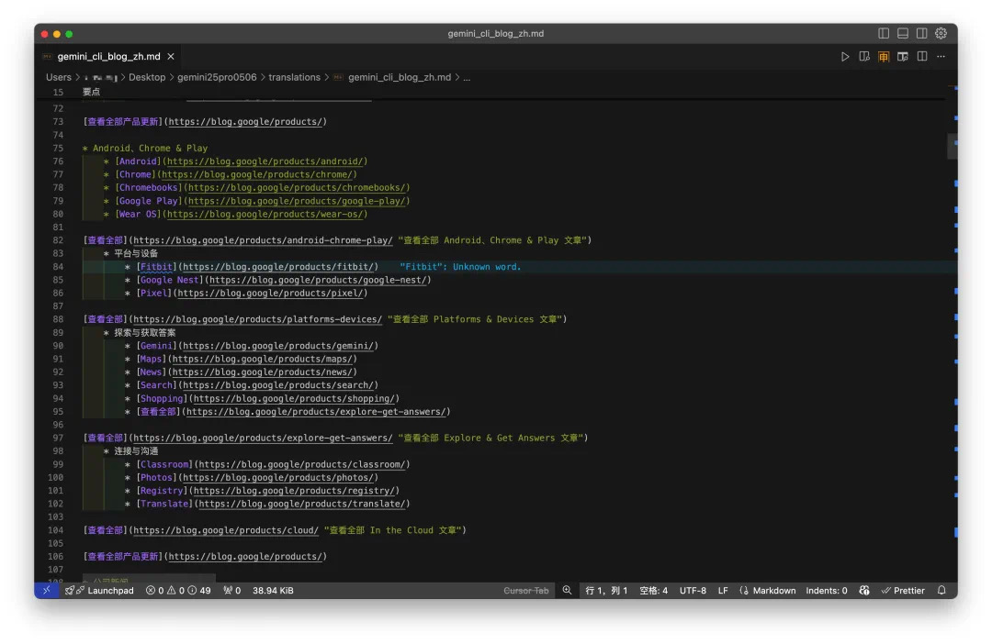Toggle the secondary sidebar layout icon
Screen dimensions: 992x644
(x=922, y=34)
